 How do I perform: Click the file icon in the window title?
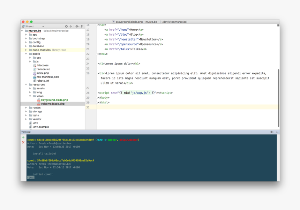tap(113, 22)
